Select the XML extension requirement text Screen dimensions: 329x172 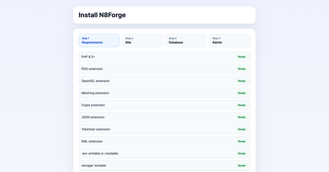click(92, 141)
